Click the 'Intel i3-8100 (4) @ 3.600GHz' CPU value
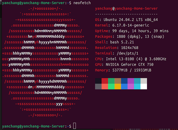Screen dimensions: 178x130 (x=136, y=59)
